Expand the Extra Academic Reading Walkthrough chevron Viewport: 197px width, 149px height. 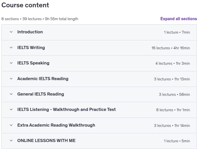tap(11, 125)
